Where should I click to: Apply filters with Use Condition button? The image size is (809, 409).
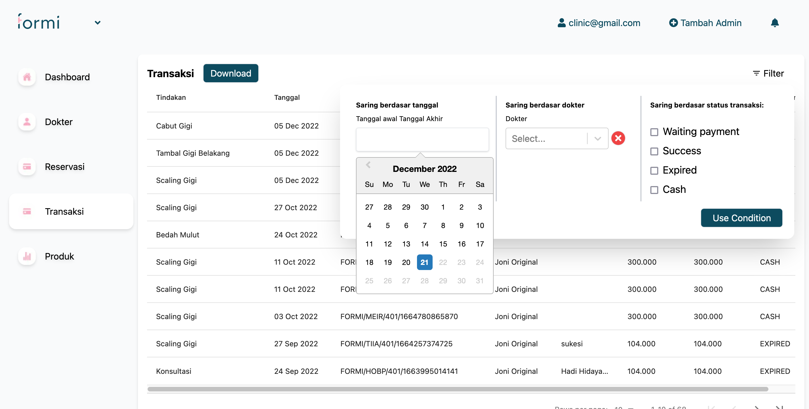pos(741,218)
